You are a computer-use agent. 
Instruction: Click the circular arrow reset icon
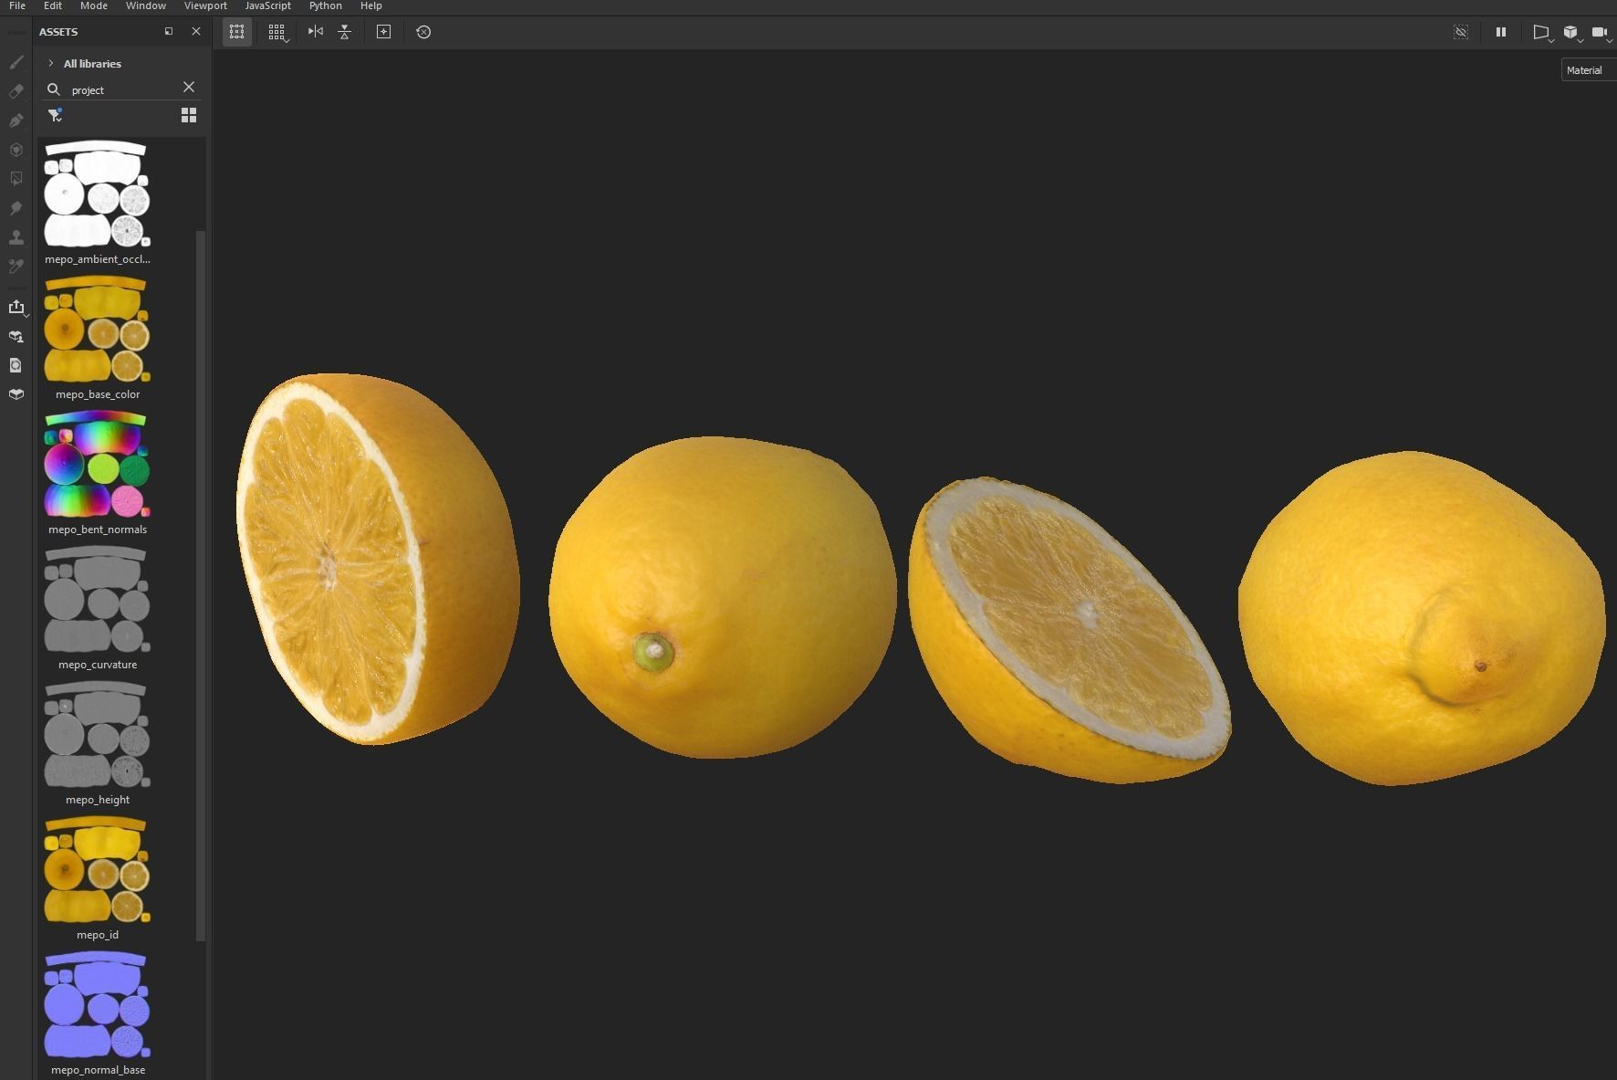coord(423,32)
